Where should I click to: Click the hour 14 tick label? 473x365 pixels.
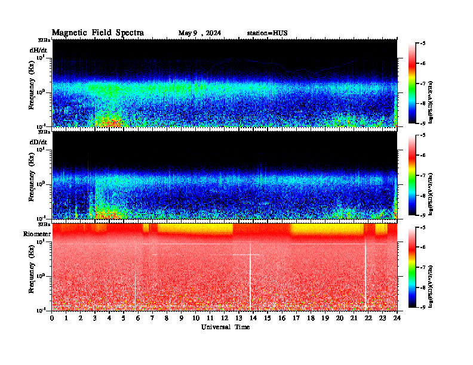point(253,318)
